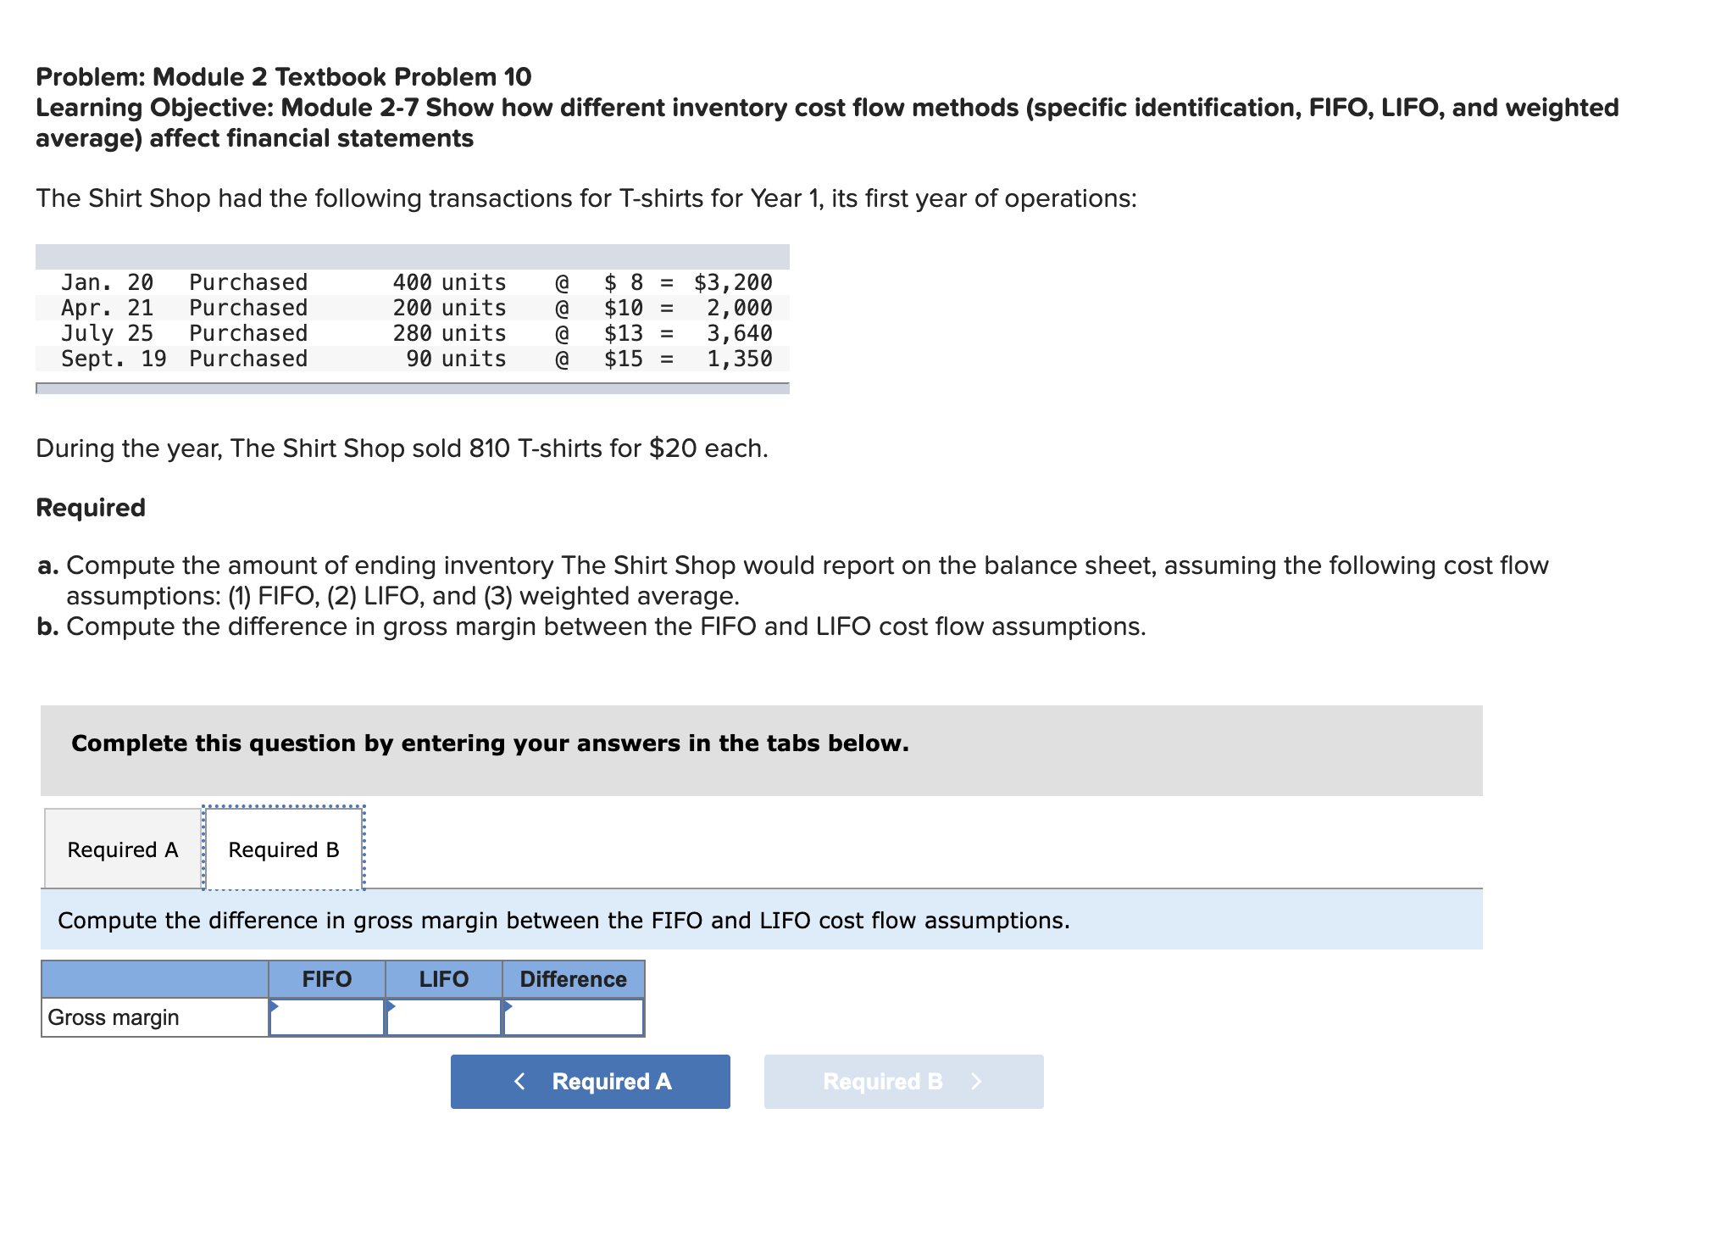This screenshot has height=1253, width=1732.
Task: Click the blue triangle marker in LIFO cell
Action: pos(391,1006)
